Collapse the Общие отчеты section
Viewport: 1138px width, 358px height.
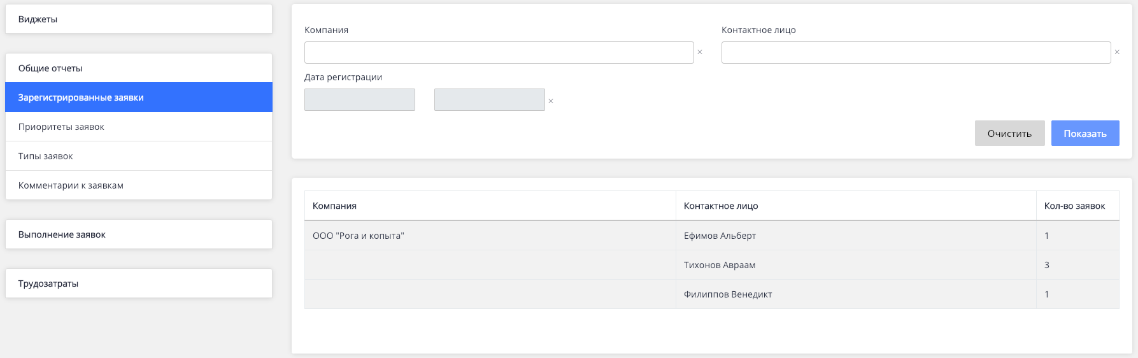pyautogui.click(x=138, y=68)
